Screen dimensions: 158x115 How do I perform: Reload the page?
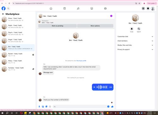9,3
